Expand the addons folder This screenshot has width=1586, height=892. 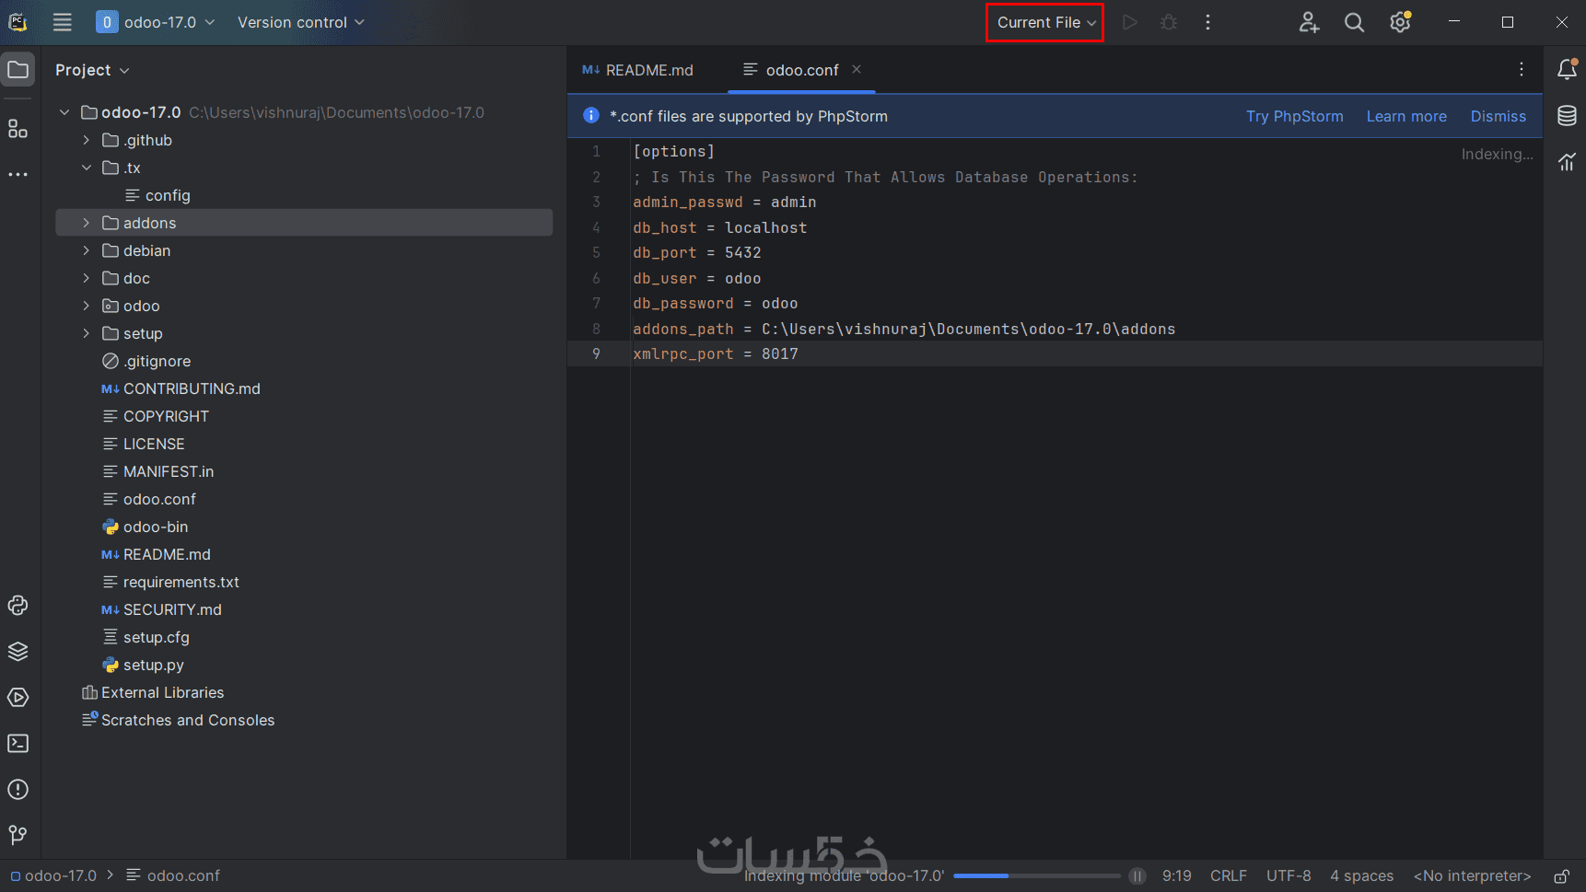point(87,223)
